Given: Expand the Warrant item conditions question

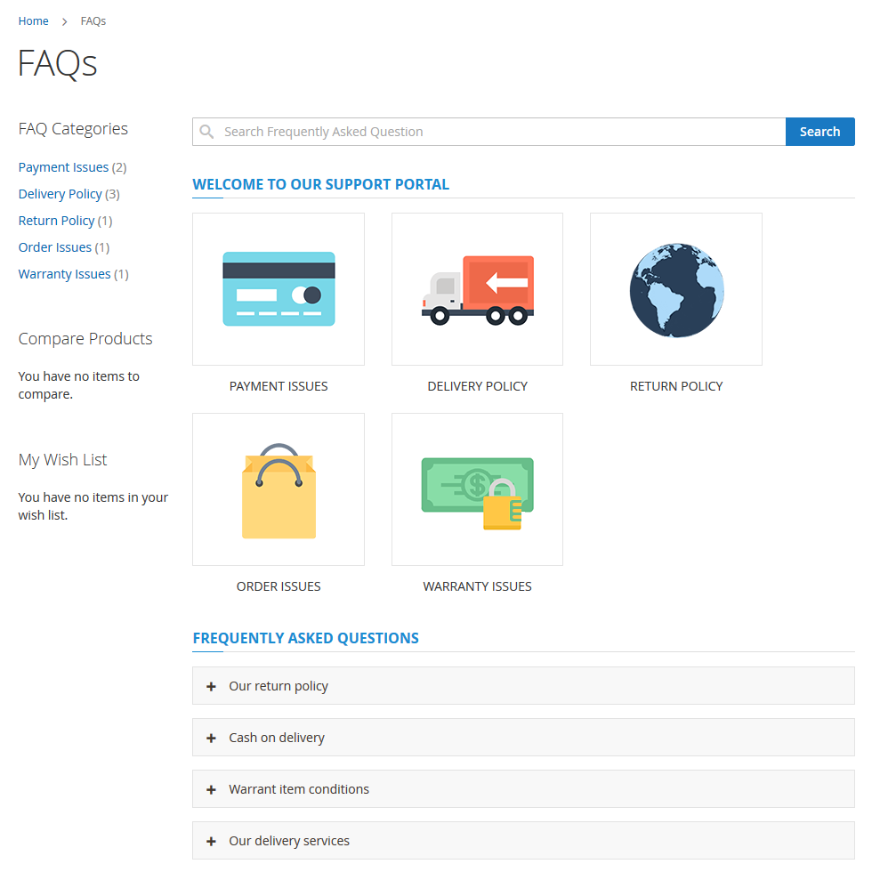Looking at the screenshot, I should tap(299, 789).
